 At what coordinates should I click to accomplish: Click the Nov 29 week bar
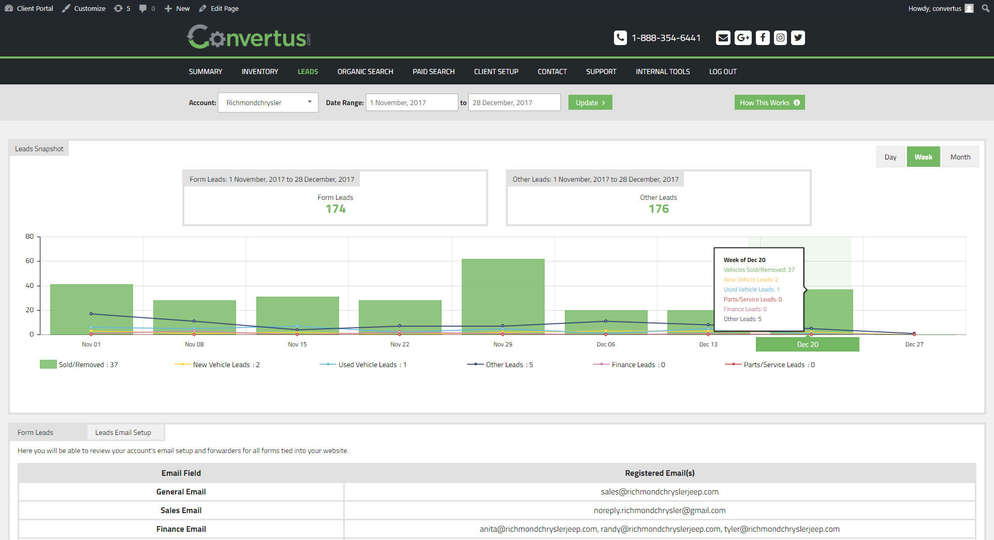pos(503,297)
